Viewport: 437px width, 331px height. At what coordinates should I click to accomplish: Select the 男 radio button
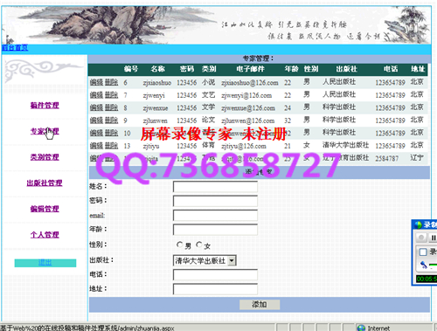[179, 245]
